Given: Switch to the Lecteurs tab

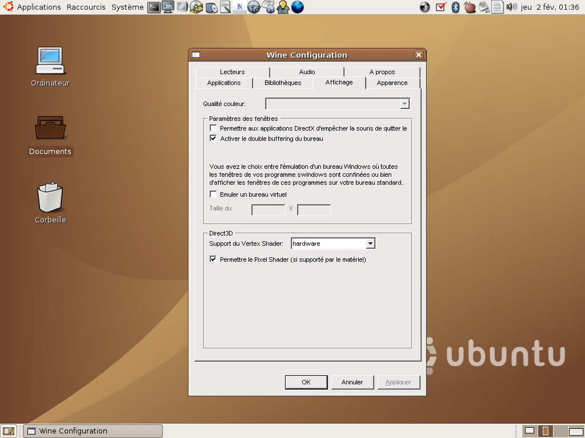Looking at the screenshot, I should pyautogui.click(x=232, y=72).
